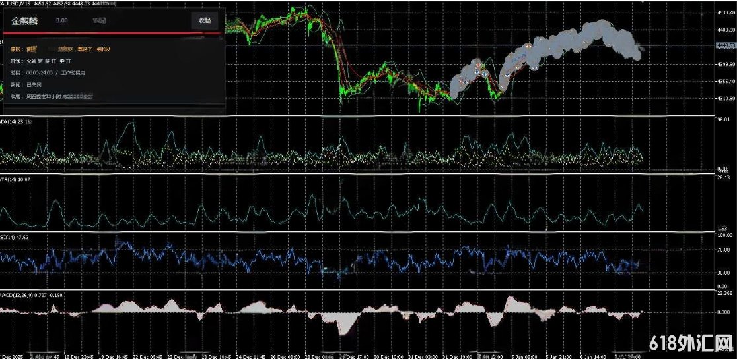Click the 6 Jan 14:00 time axis label
The height and width of the screenshot is (359, 737).
(592, 356)
